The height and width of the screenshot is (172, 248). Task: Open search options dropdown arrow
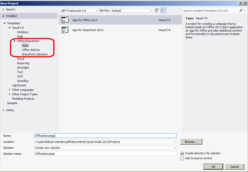point(245,10)
